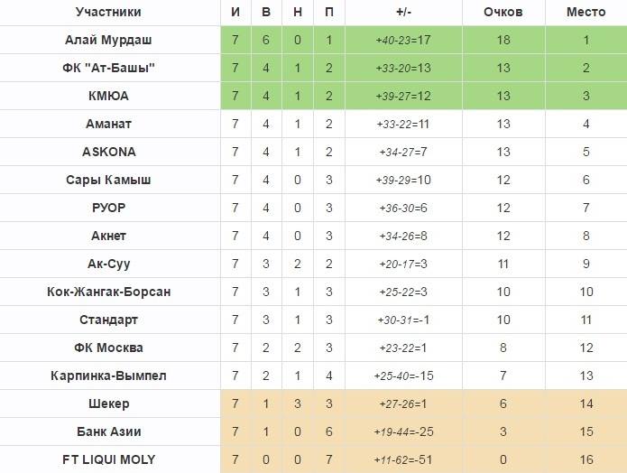Select the ФК "Ат-Башы" team name
Image resolution: width=627 pixels, height=473 pixels.
pos(108,68)
